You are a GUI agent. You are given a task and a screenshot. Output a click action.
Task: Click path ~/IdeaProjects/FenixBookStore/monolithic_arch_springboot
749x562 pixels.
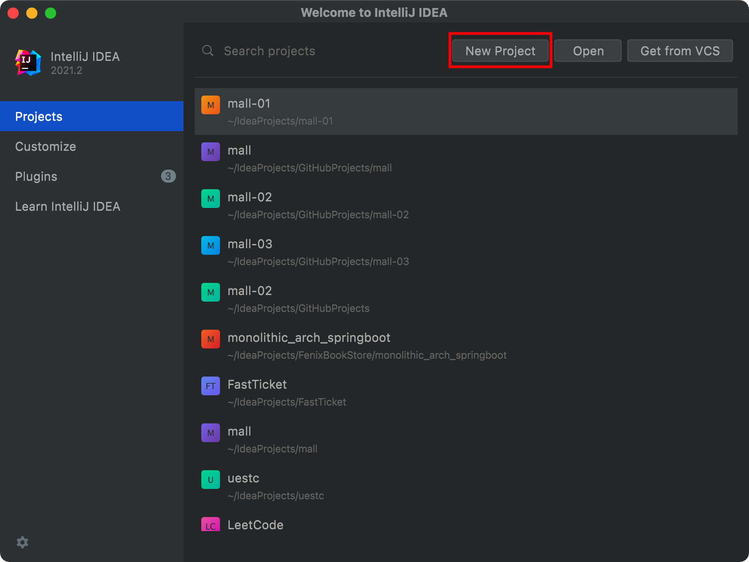[x=367, y=355]
